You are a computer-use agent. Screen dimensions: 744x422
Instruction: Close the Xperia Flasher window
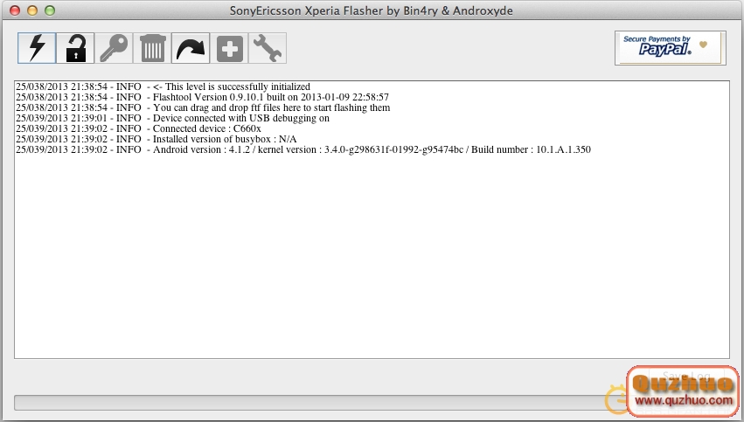click(15, 10)
